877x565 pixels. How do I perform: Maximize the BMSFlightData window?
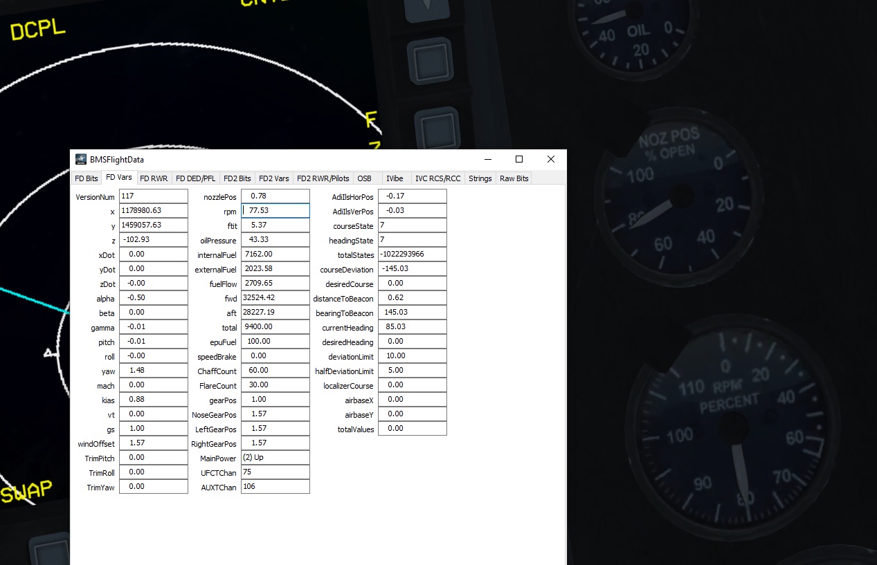point(519,159)
